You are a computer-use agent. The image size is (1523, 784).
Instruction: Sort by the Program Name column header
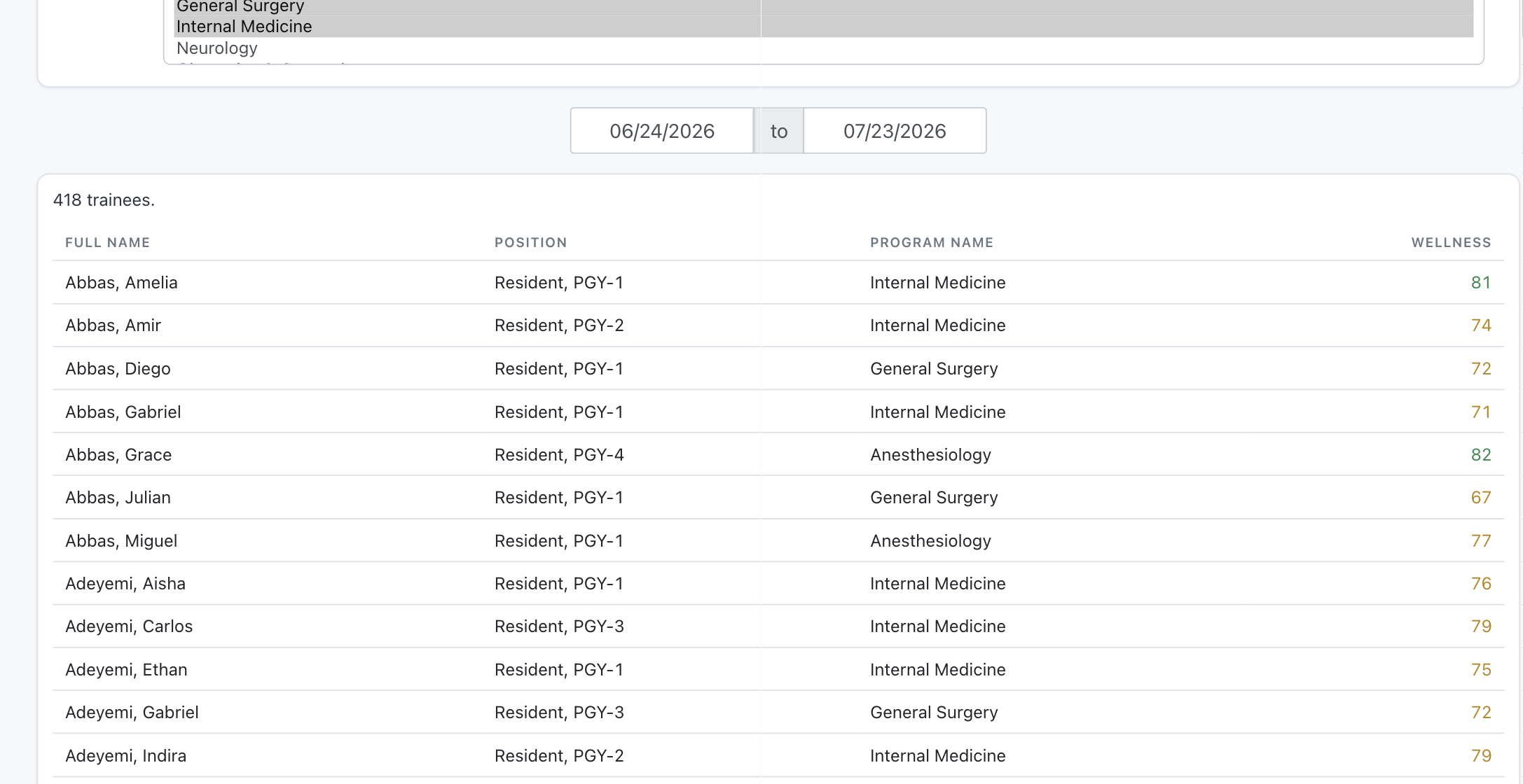pyautogui.click(x=932, y=243)
